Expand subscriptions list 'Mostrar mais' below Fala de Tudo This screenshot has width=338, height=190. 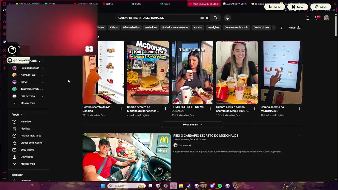28,103
